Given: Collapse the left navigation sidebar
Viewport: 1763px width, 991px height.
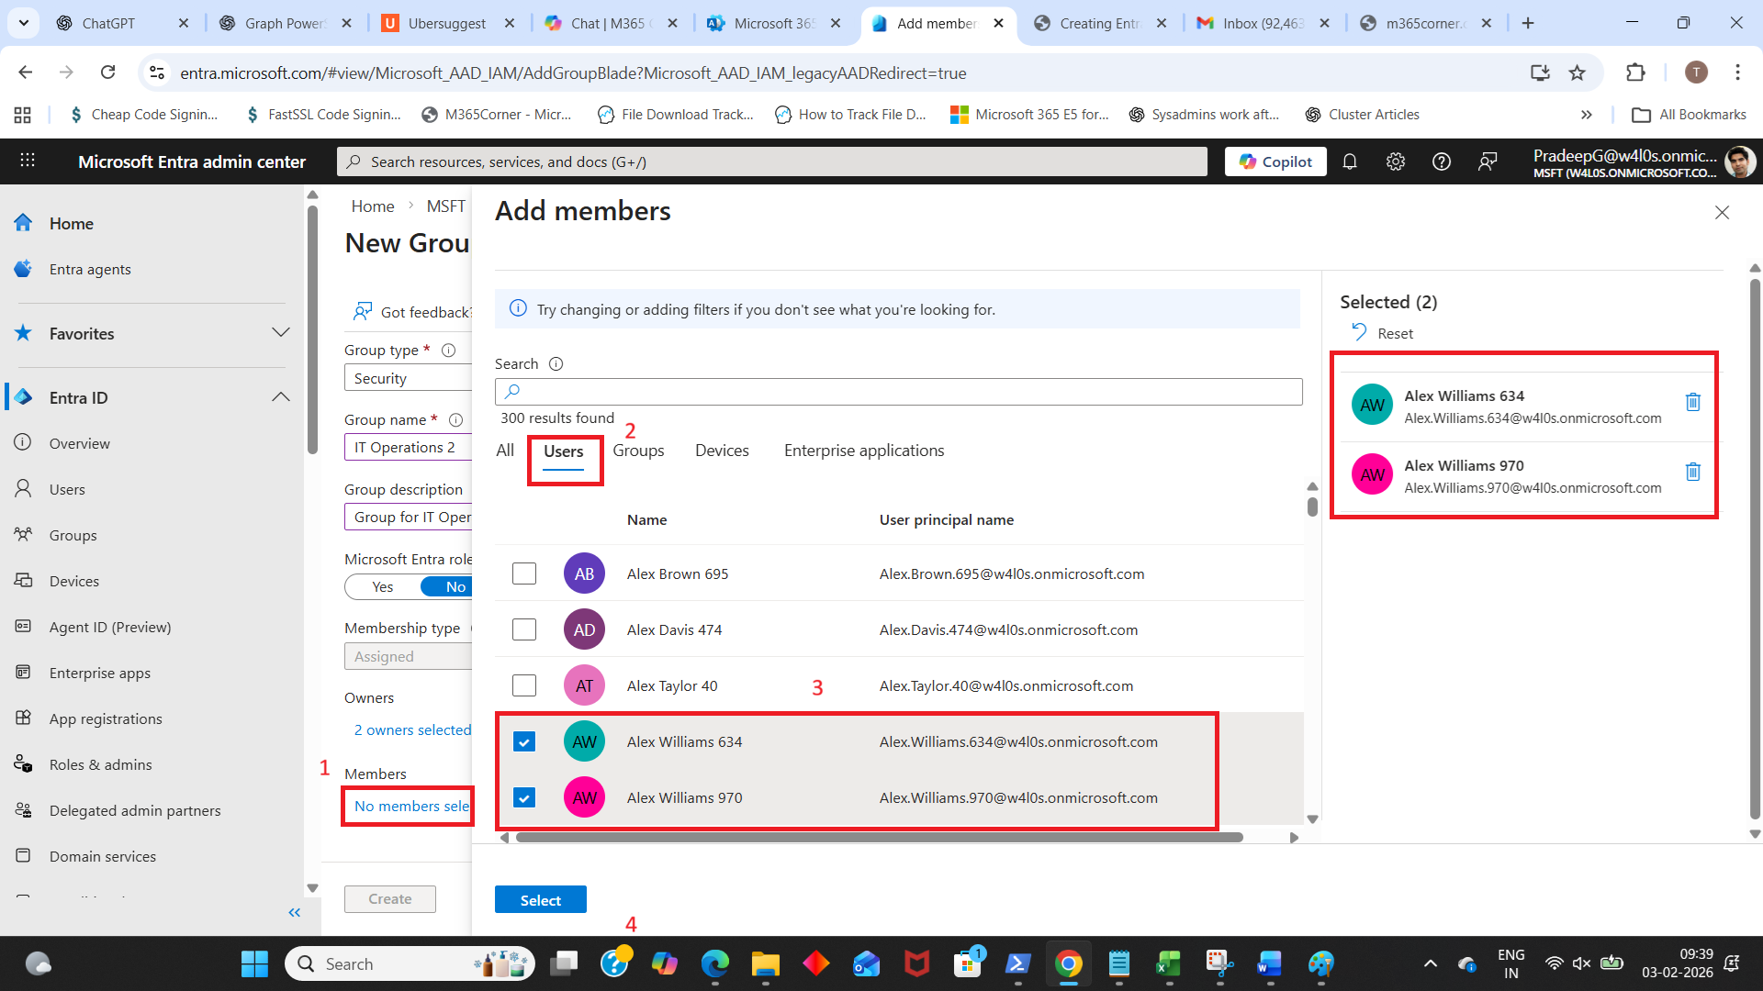Looking at the screenshot, I should (295, 912).
